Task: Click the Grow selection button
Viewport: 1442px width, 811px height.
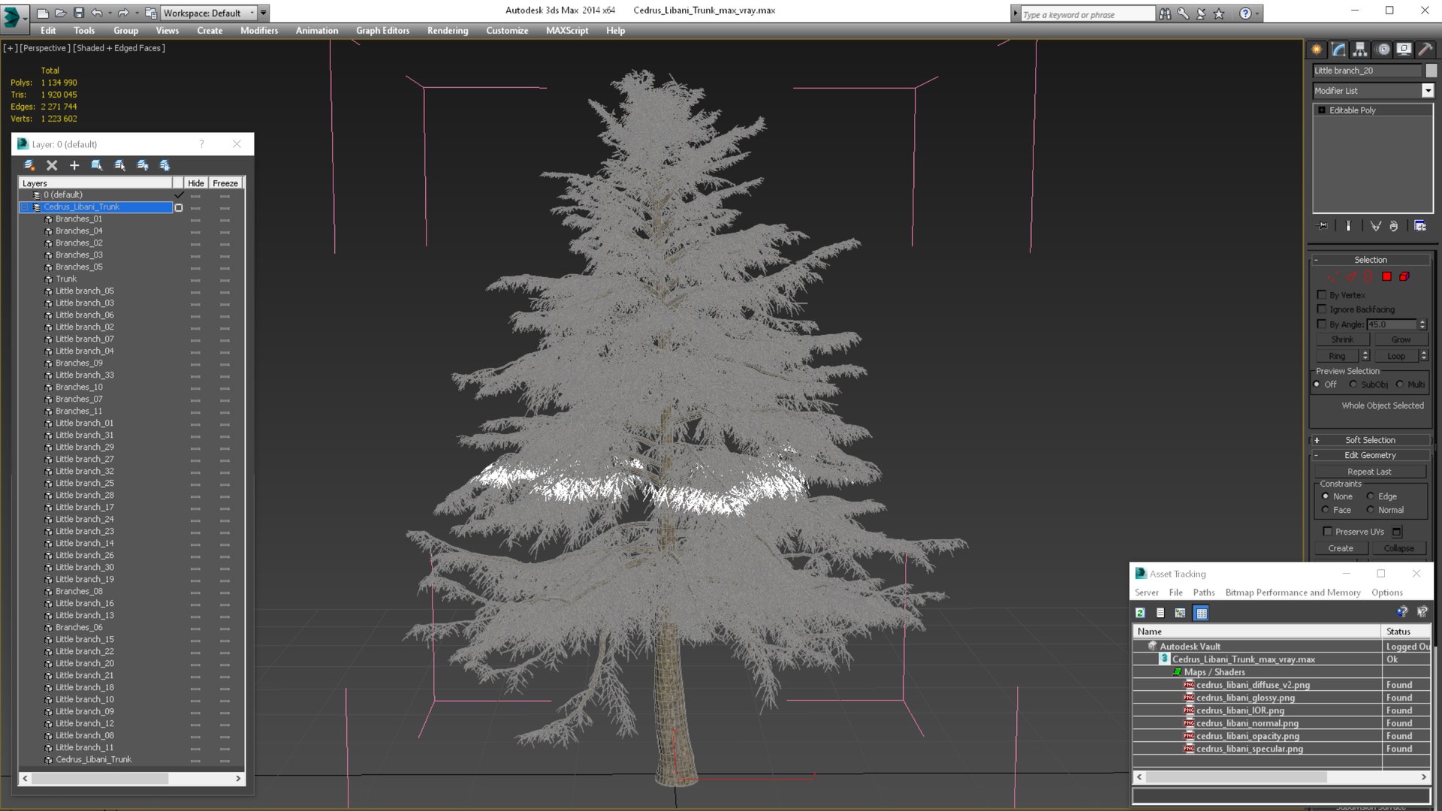Action: 1401,339
